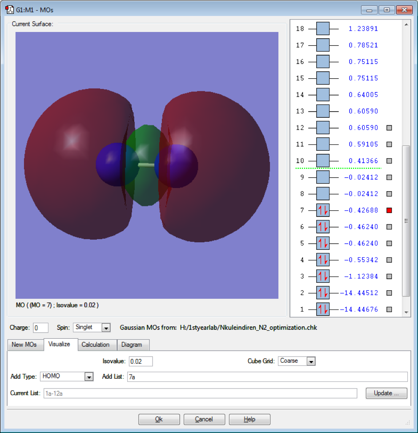Open the Add Type HOMO dropdown

point(89,377)
